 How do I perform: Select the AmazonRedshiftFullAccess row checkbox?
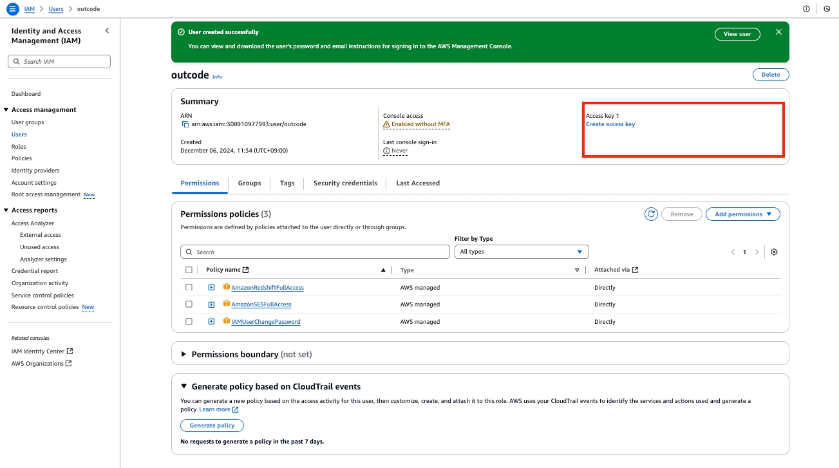[x=189, y=288]
